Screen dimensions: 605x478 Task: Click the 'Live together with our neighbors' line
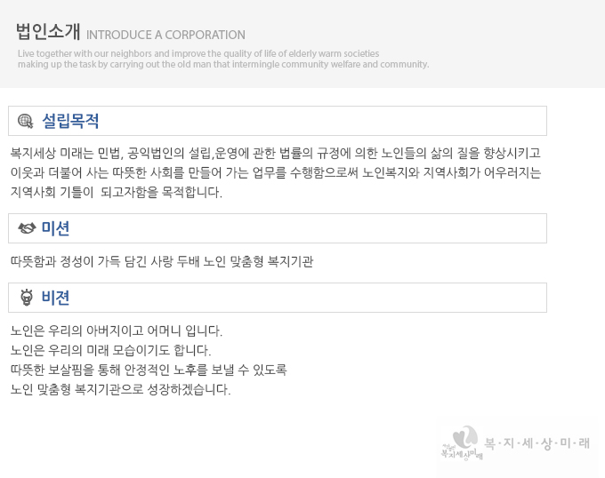[x=198, y=54]
